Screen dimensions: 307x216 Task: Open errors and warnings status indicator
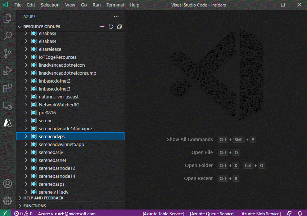tap(23, 213)
